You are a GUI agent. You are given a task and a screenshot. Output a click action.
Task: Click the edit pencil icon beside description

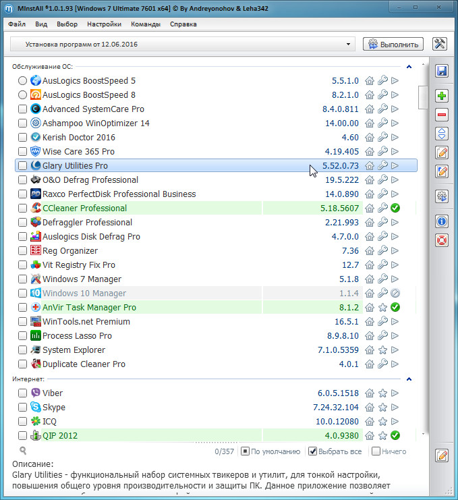442,455
